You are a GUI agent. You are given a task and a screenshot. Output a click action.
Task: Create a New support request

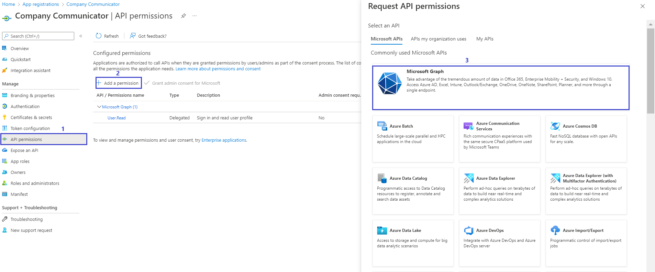(x=31, y=230)
